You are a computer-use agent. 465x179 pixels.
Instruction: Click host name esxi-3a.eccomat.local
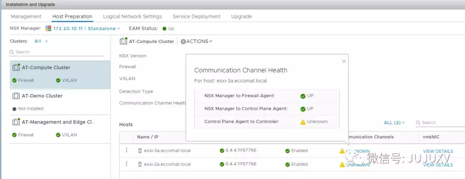point(167,151)
